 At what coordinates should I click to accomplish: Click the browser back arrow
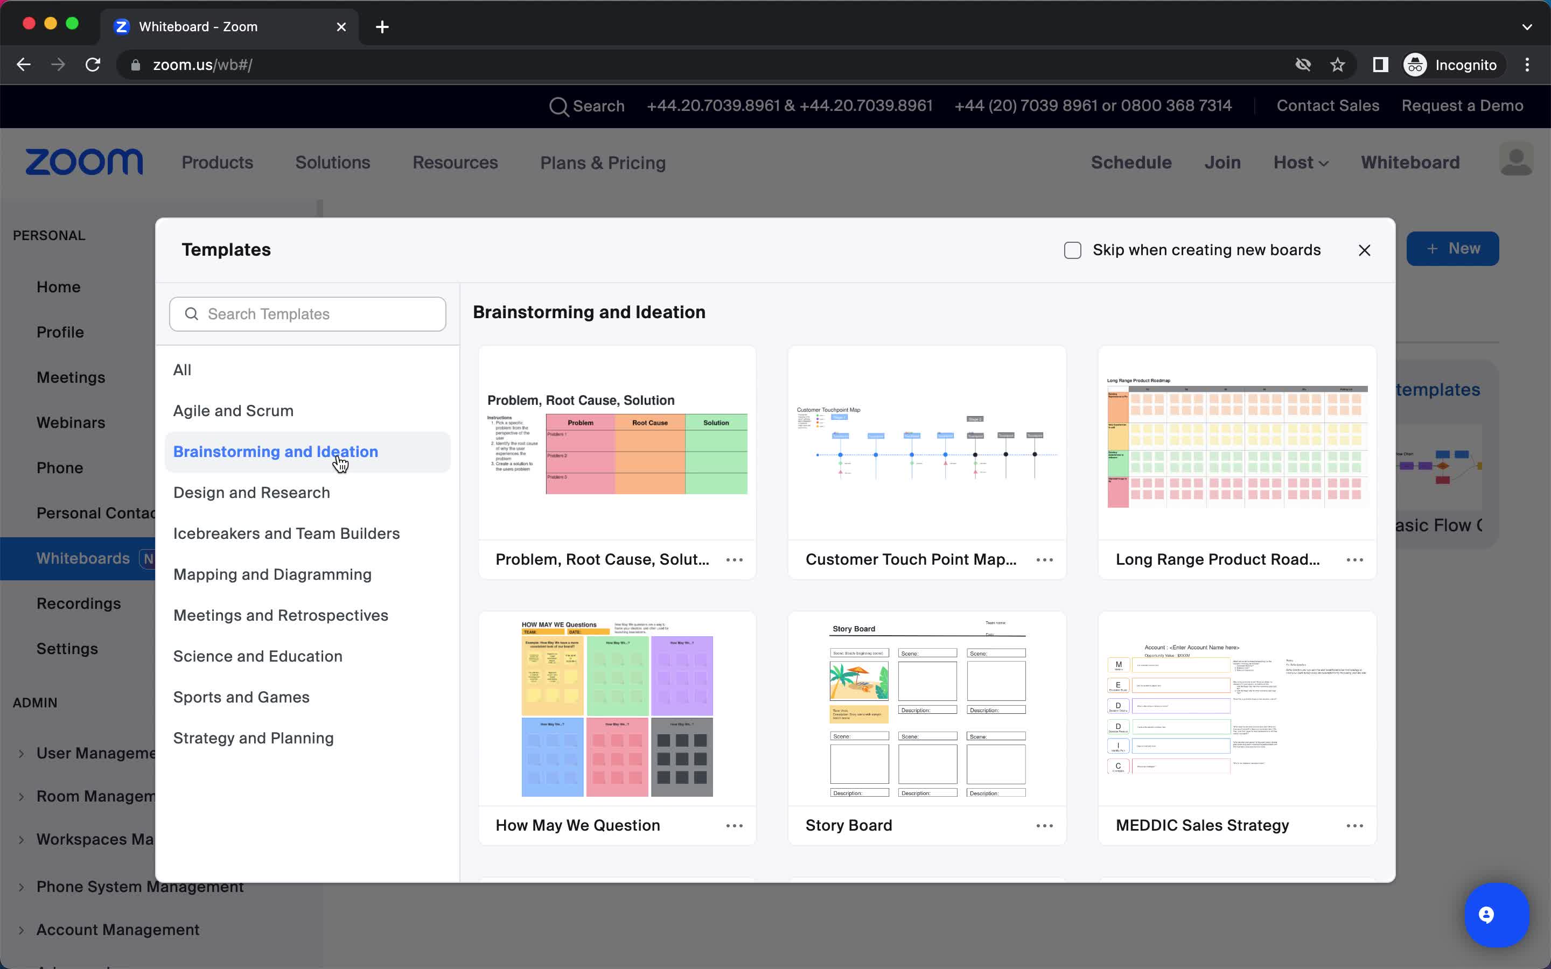coord(24,65)
